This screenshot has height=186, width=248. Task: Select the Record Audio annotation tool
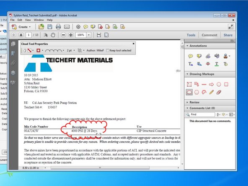pyautogui.click(x=217, y=56)
